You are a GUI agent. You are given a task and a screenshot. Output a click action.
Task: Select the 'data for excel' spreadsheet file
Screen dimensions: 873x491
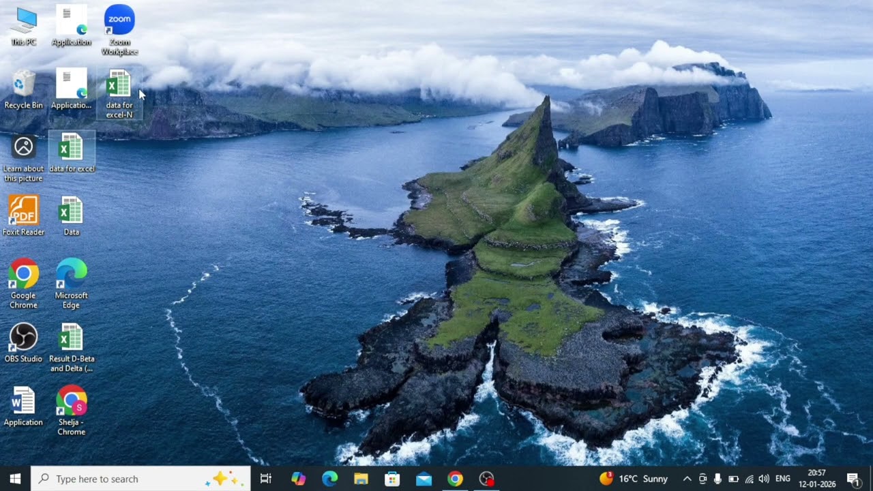click(x=72, y=153)
